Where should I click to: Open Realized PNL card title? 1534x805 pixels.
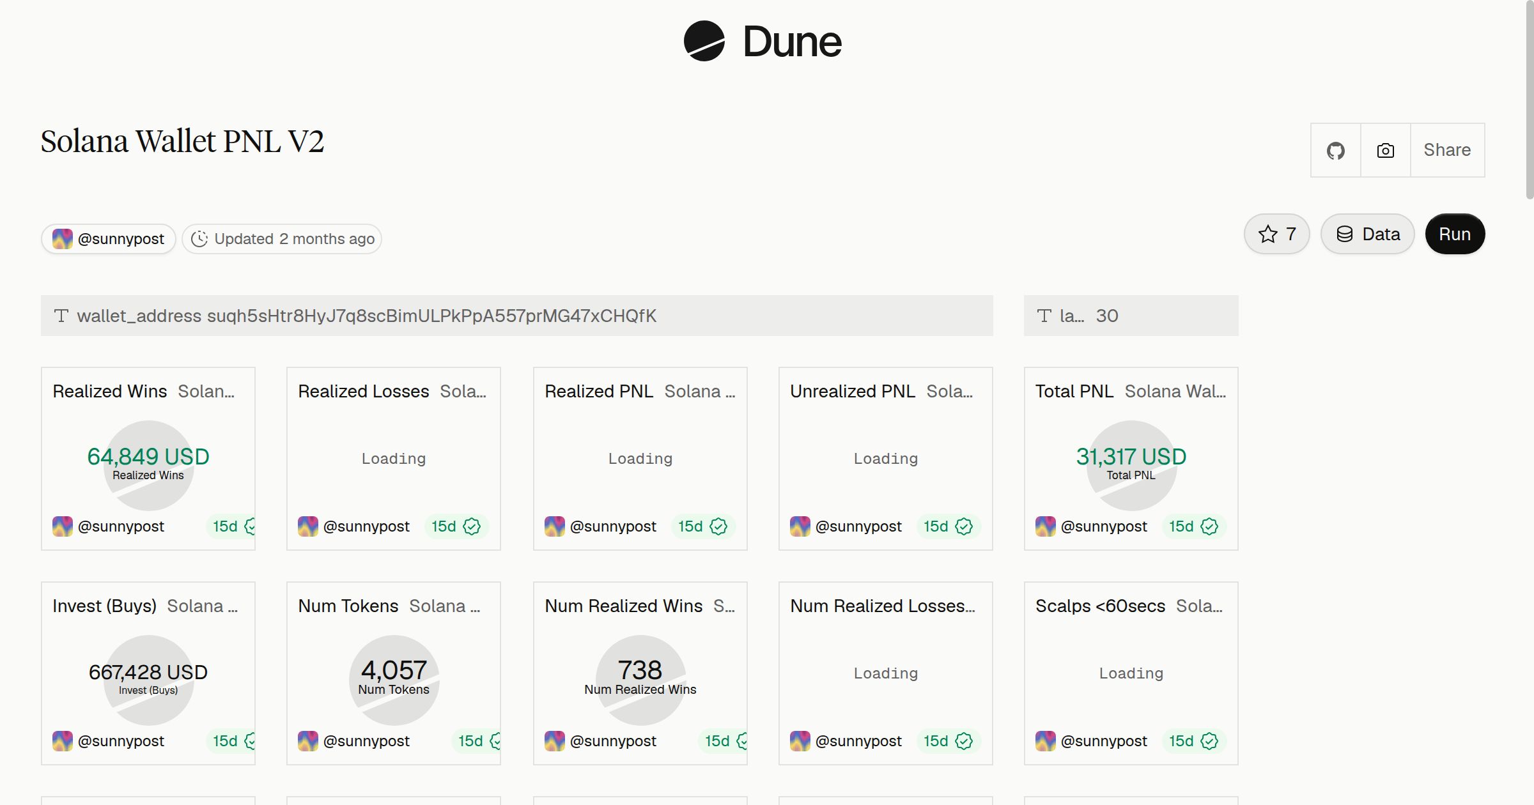(x=599, y=391)
